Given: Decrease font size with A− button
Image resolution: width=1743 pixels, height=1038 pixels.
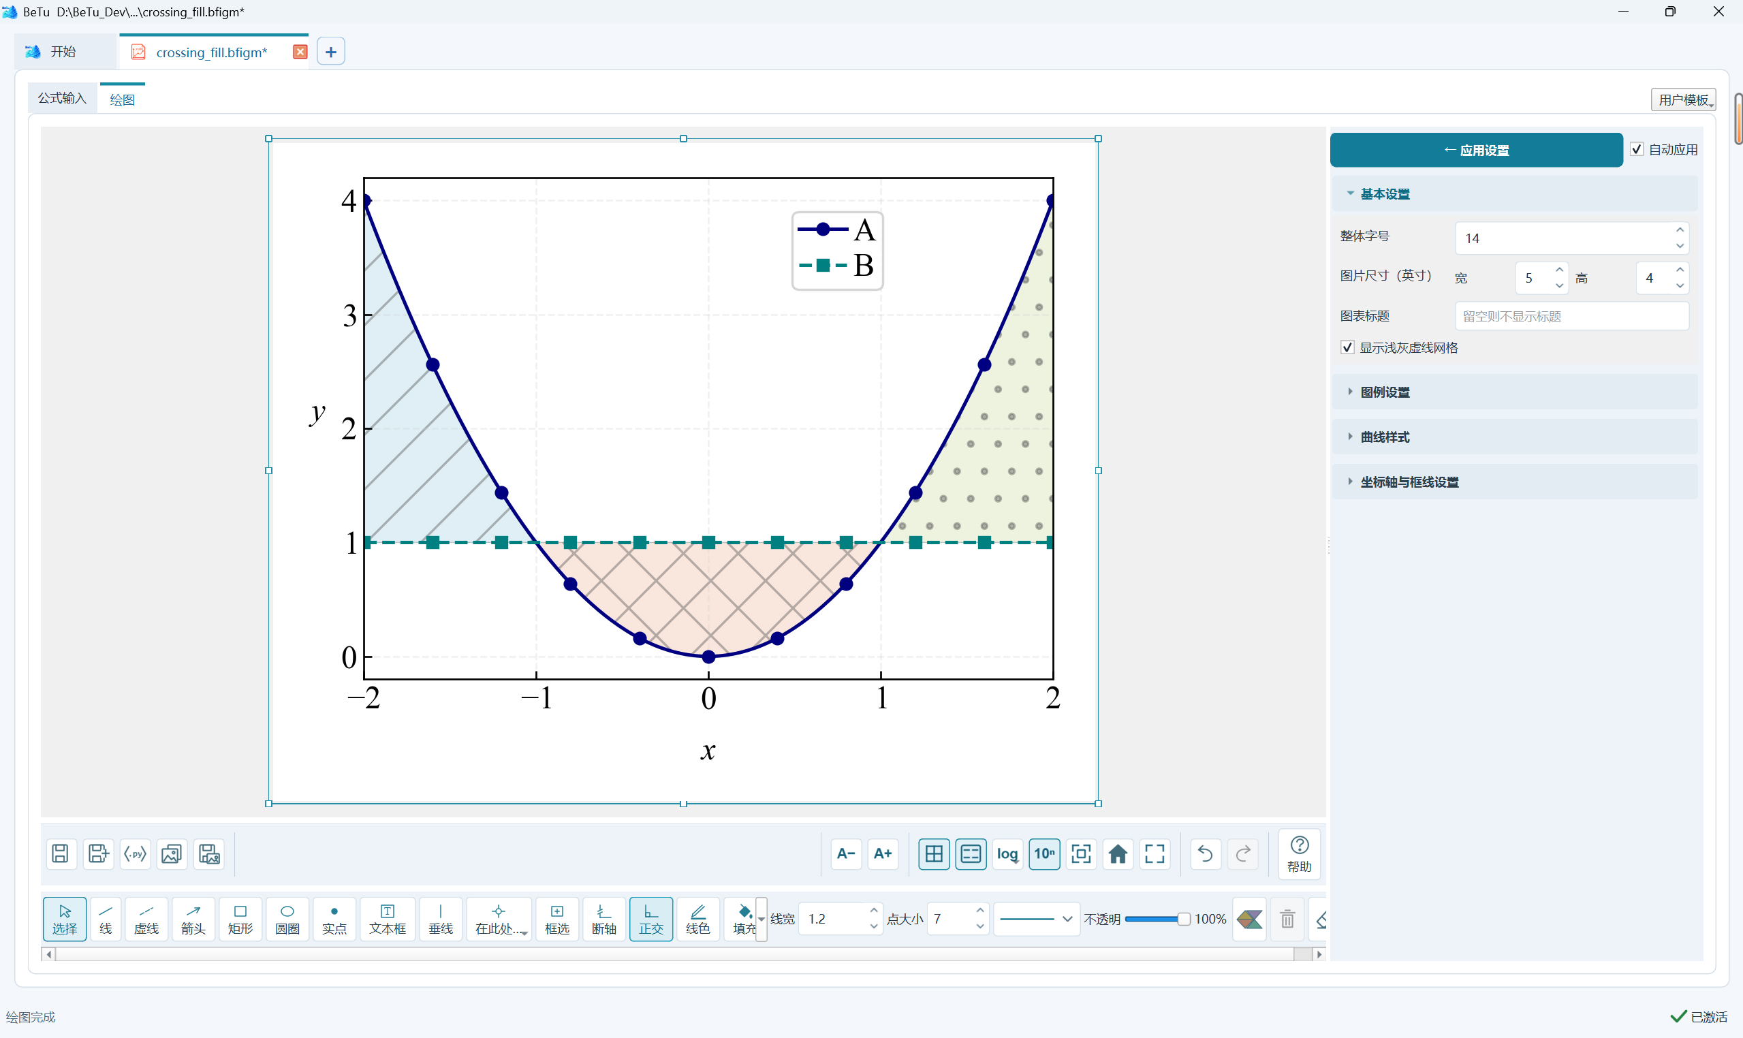Looking at the screenshot, I should 846,853.
